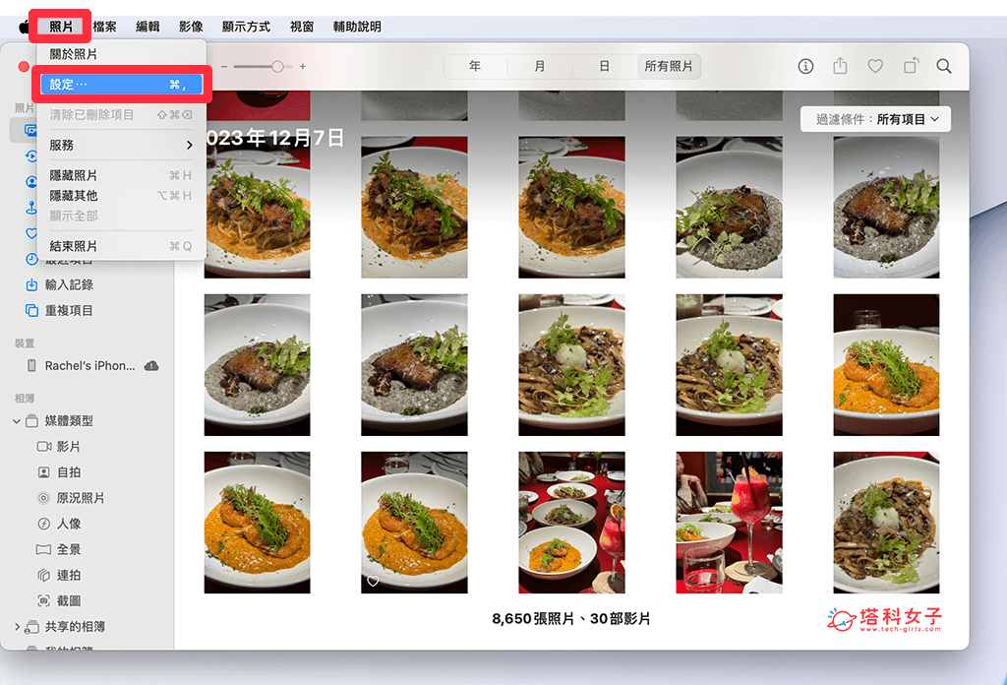Open the 輔助說明 menu
The width and height of the screenshot is (1007, 685).
357,27
